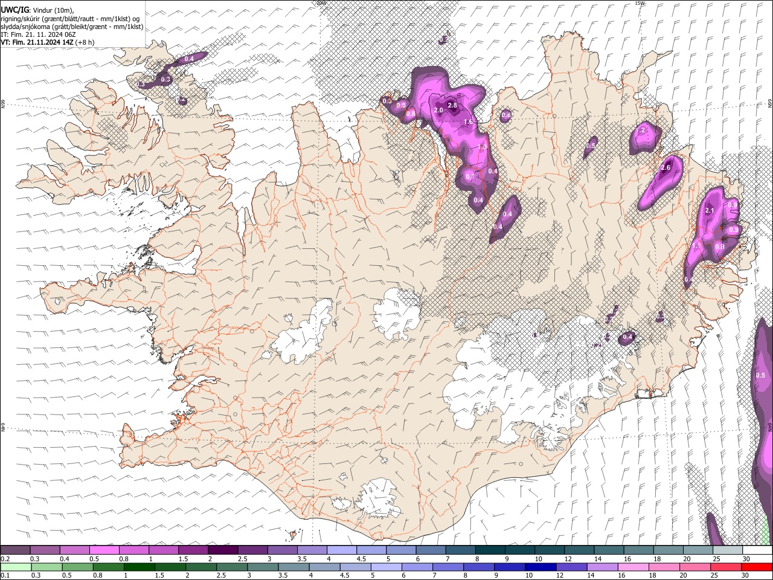Select dark teal snow swatch between 8 and 9

click(490, 550)
